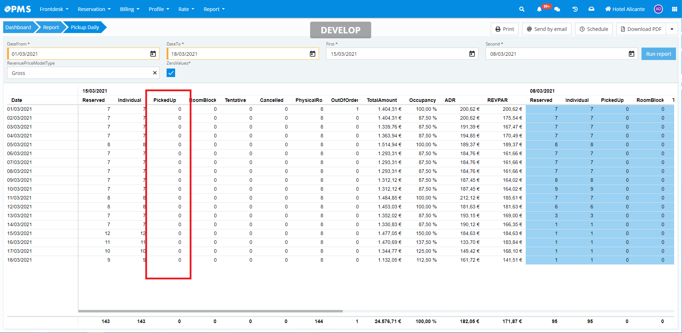Go to the Dashboard breadcrumb

click(18, 27)
